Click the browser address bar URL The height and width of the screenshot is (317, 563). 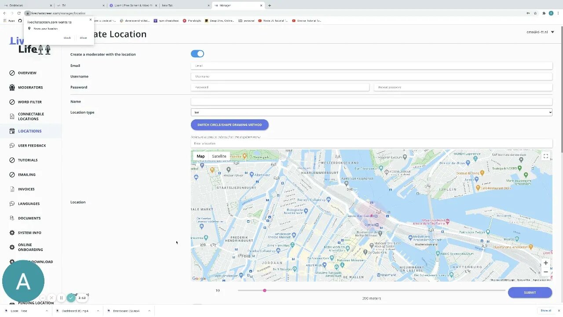pyautogui.click(x=58, y=13)
